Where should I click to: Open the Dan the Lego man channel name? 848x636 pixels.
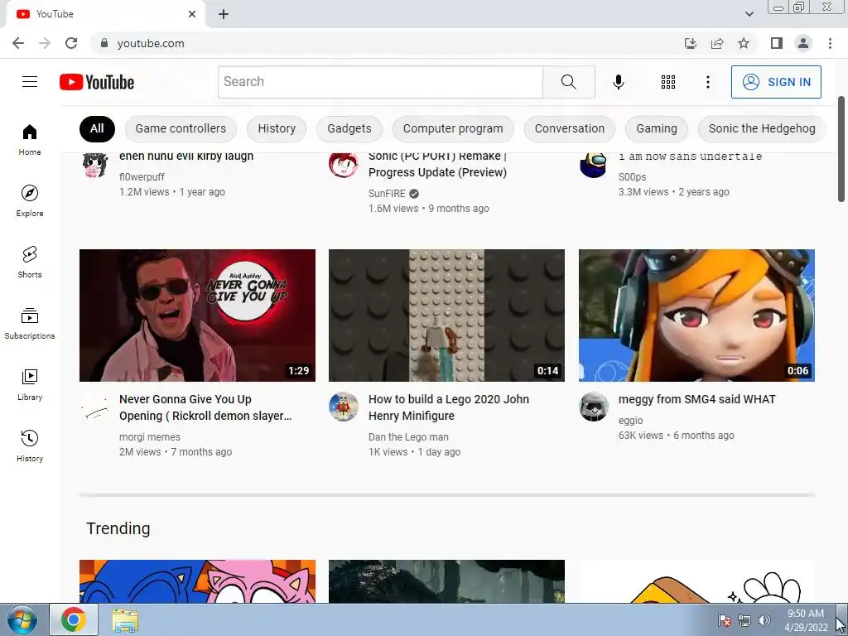tap(408, 437)
